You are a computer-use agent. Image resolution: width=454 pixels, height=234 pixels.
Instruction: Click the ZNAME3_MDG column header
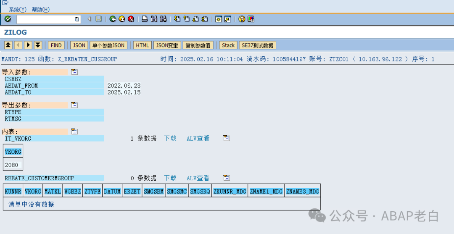point(303,191)
